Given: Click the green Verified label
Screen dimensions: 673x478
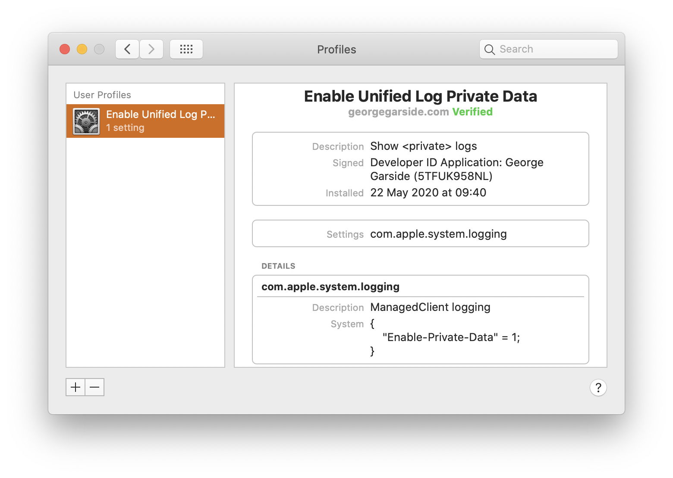Looking at the screenshot, I should coord(473,112).
